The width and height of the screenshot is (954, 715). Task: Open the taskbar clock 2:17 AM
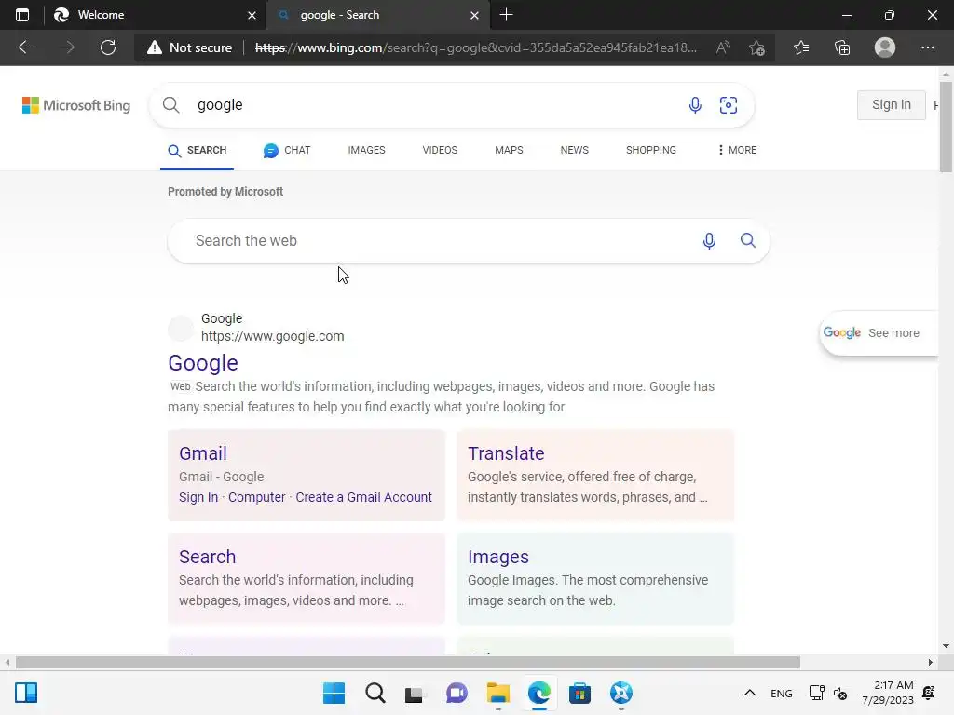pyautogui.click(x=888, y=693)
